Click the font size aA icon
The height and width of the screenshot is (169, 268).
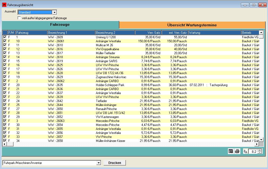pyautogui.click(x=246, y=151)
